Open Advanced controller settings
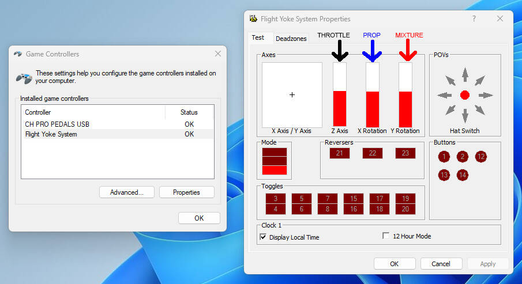This screenshot has height=284, width=522. 126,192
